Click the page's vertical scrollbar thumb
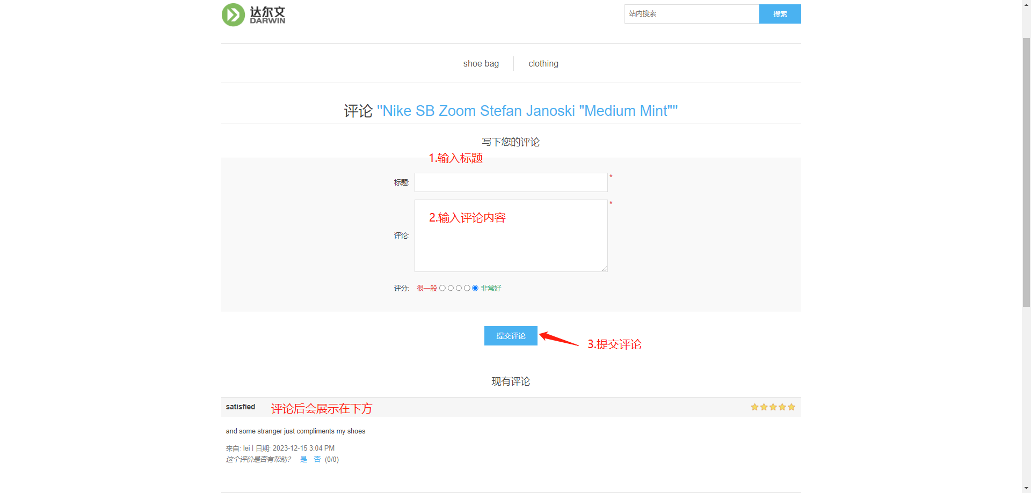1031x493 pixels. pyautogui.click(x=1026, y=172)
